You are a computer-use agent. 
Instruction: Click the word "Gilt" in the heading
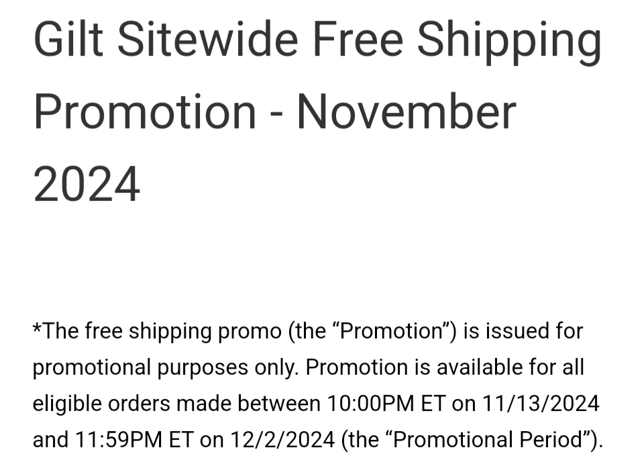click(x=68, y=40)
